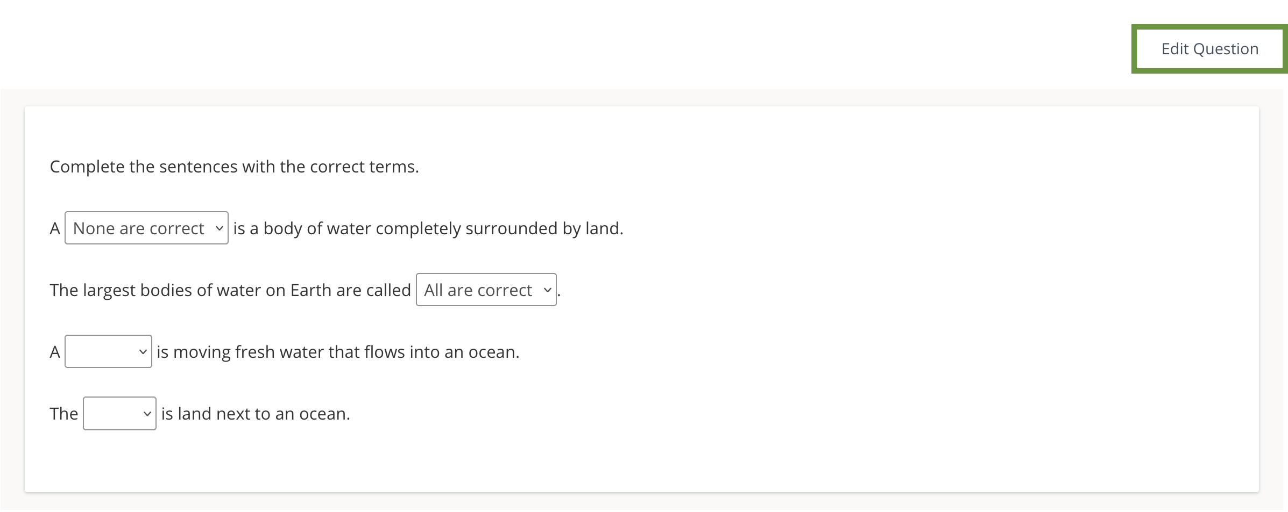
Task: Click the sentence mentioning moving fresh water
Action: tap(338, 352)
